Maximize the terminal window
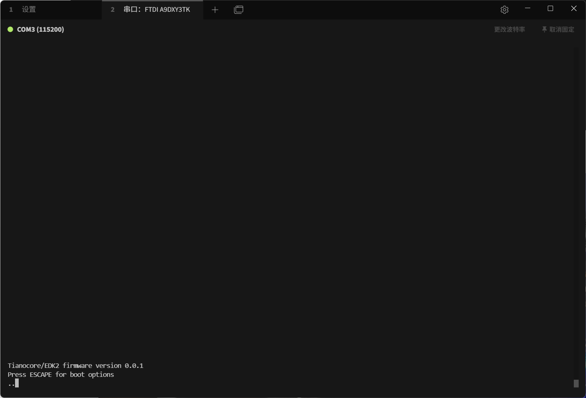Image resolution: width=586 pixels, height=398 pixels. tap(550, 9)
